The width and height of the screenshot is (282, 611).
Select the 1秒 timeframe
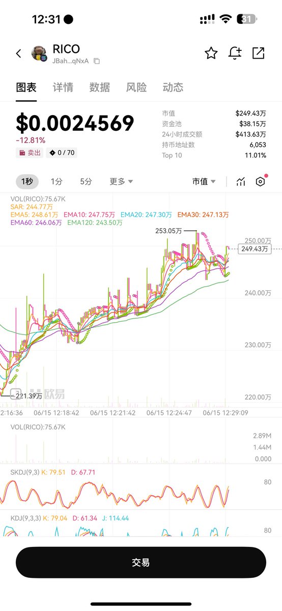[x=27, y=181]
